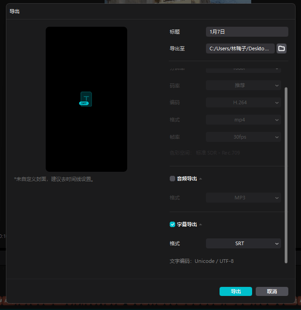Image resolution: width=301 pixels, height=310 pixels.
Task: Click the 标题 field containing 1月7日
Action: [x=247, y=32]
